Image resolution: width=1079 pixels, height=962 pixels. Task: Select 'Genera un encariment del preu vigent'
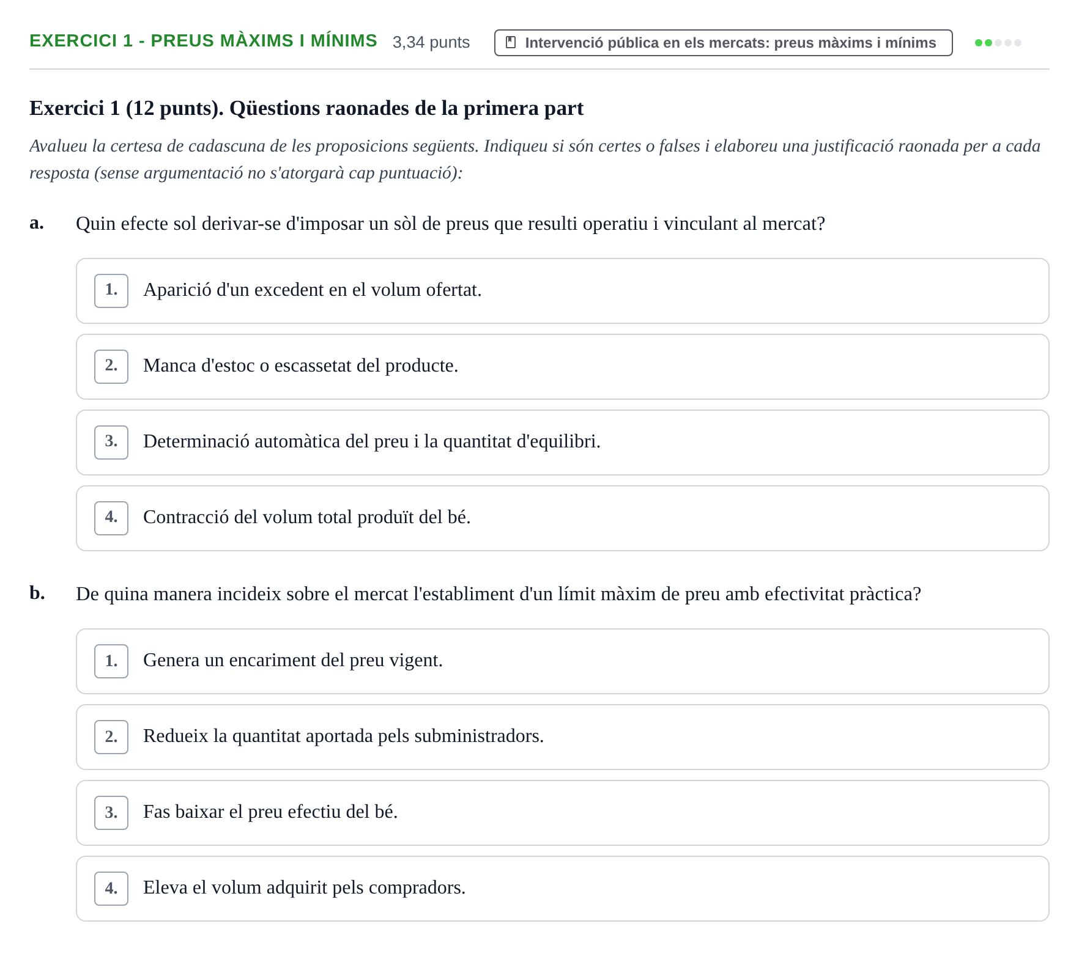pyautogui.click(x=562, y=661)
